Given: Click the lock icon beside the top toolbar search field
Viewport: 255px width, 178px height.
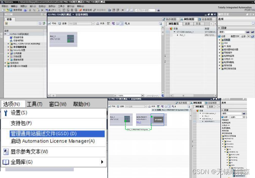Looking at the screenshot, I should point(158,10).
